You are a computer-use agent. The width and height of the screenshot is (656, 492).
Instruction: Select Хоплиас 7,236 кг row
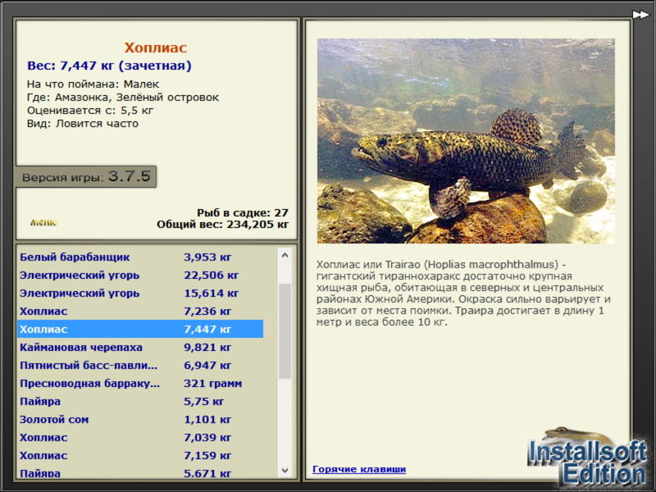pyautogui.click(x=140, y=311)
